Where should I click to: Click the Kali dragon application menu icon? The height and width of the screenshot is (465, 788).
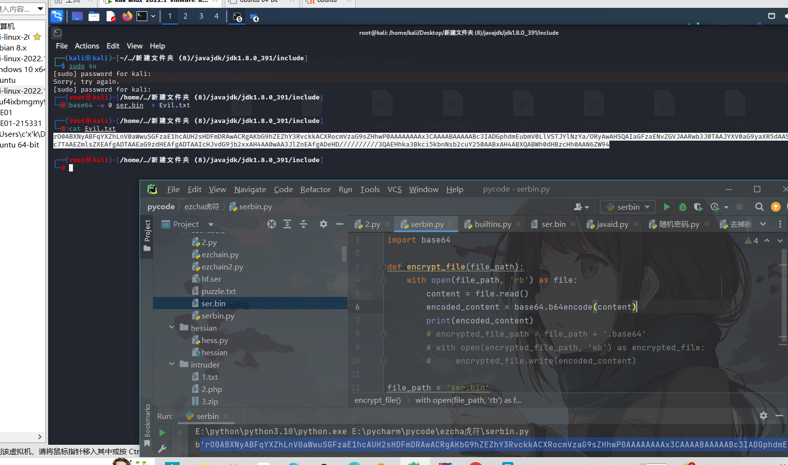click(x=57, y=16)
